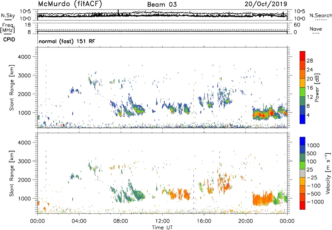
Task: Click the McMurdo (fitACF) plot title
Action: [x=70, y=4]
